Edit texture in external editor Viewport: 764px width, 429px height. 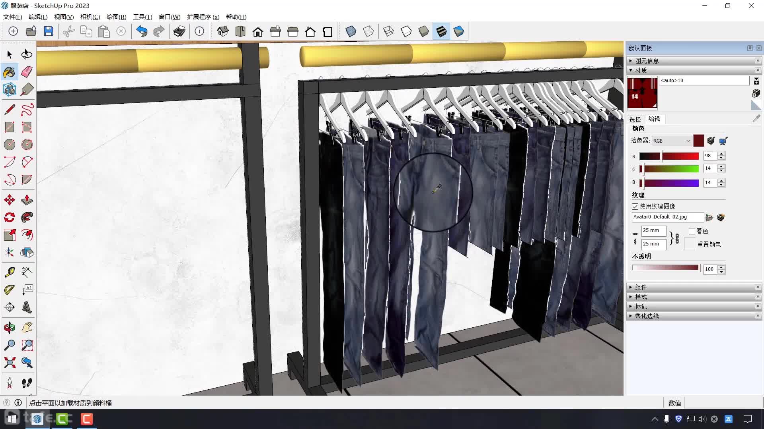click(x=721, y=217)
